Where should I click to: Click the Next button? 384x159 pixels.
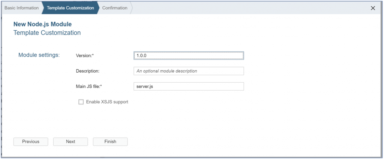click(x=70, y=142)
